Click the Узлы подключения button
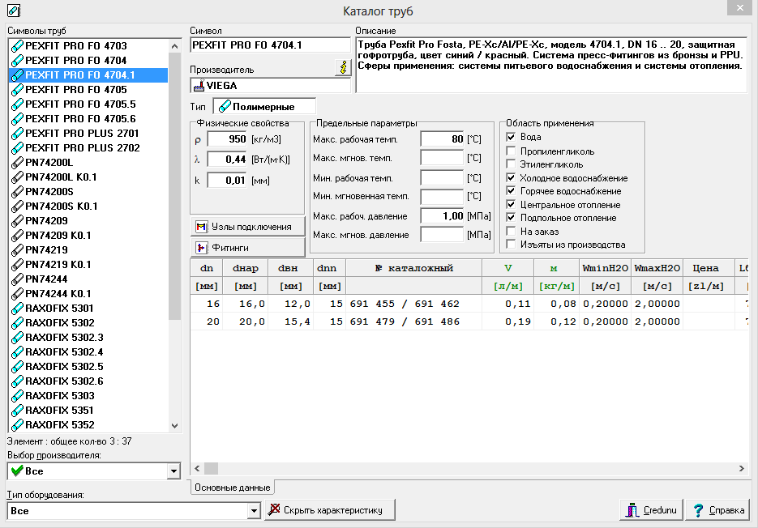Viewport: 758px width, 528px height. pos(248,227)
